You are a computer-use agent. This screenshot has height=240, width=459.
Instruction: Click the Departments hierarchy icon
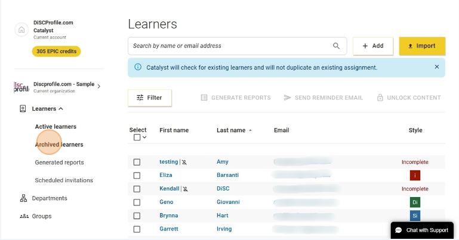tap(23, 198)
